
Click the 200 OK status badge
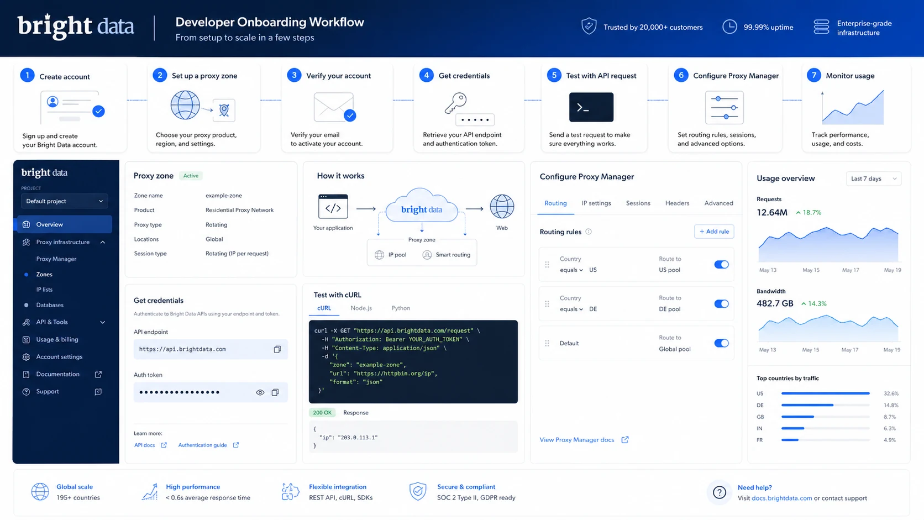[x=322, y=413]
